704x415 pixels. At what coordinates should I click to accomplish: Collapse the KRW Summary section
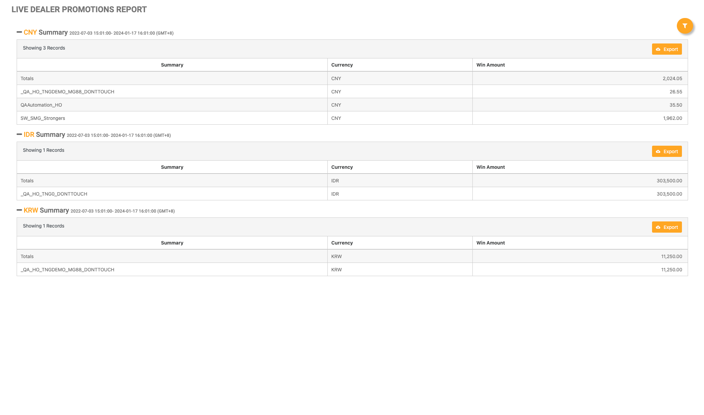coord(19,210)
